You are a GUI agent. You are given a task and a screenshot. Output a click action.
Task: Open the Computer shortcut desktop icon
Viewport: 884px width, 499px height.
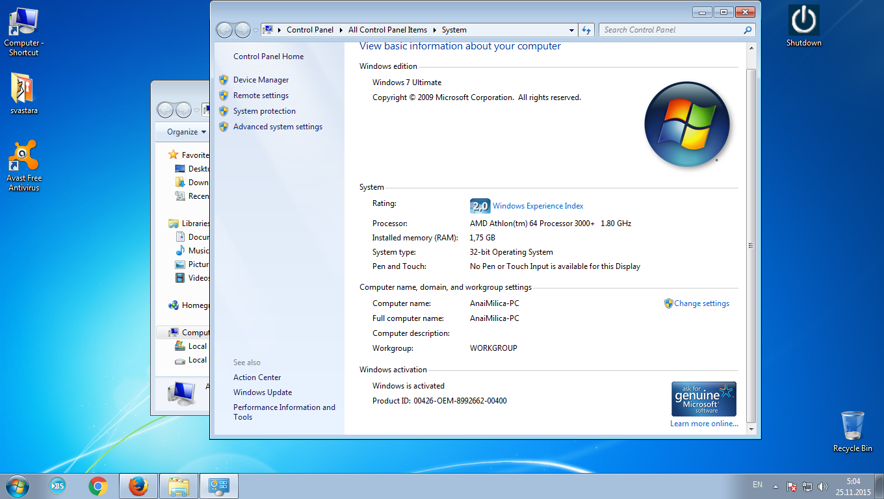tap(23, 31)
